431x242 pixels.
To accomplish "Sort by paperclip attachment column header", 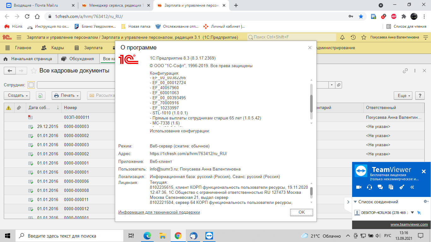I will [x=19, y=108].
